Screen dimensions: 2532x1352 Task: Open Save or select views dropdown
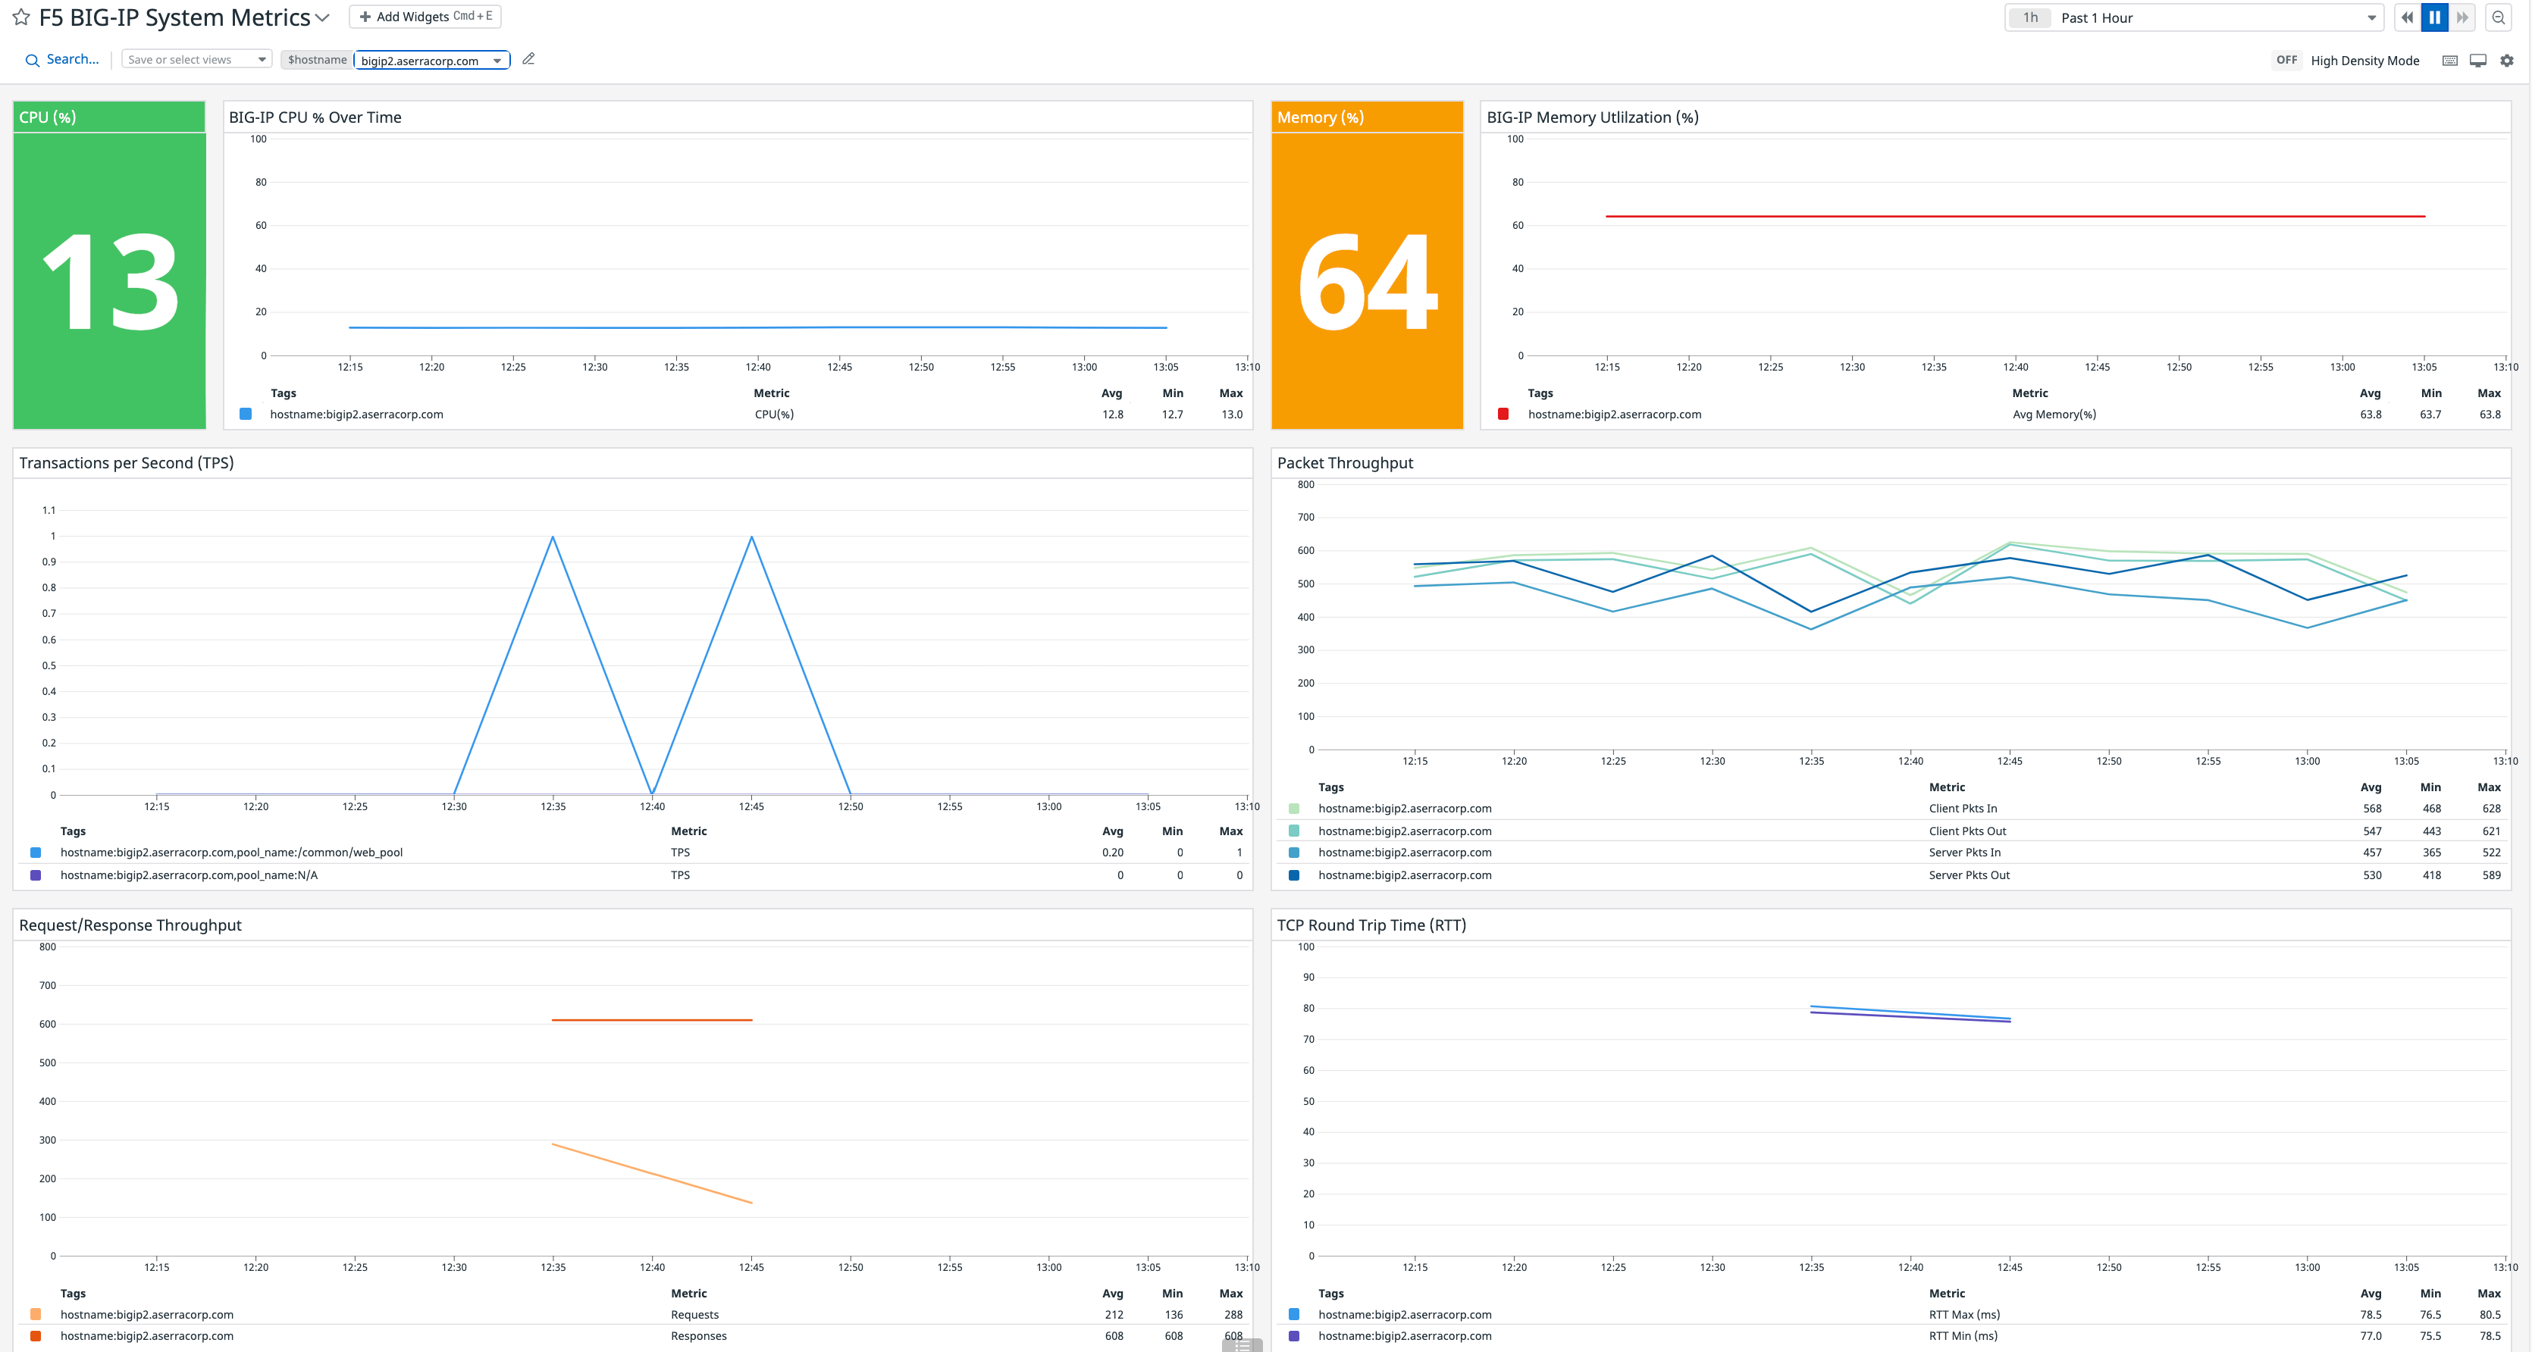[x=196, y=60]
